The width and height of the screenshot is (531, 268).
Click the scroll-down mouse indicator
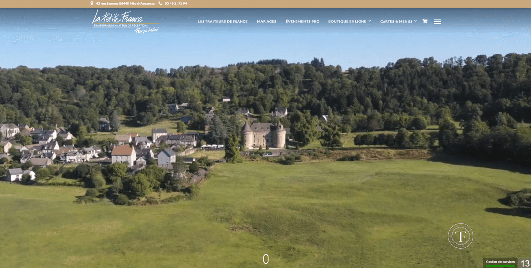click(265, 259)
